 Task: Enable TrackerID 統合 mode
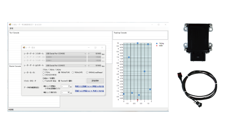[x=44, y=80]
